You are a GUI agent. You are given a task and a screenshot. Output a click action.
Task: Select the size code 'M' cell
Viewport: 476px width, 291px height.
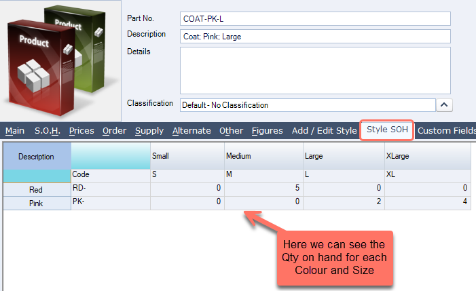pos(264,176)
